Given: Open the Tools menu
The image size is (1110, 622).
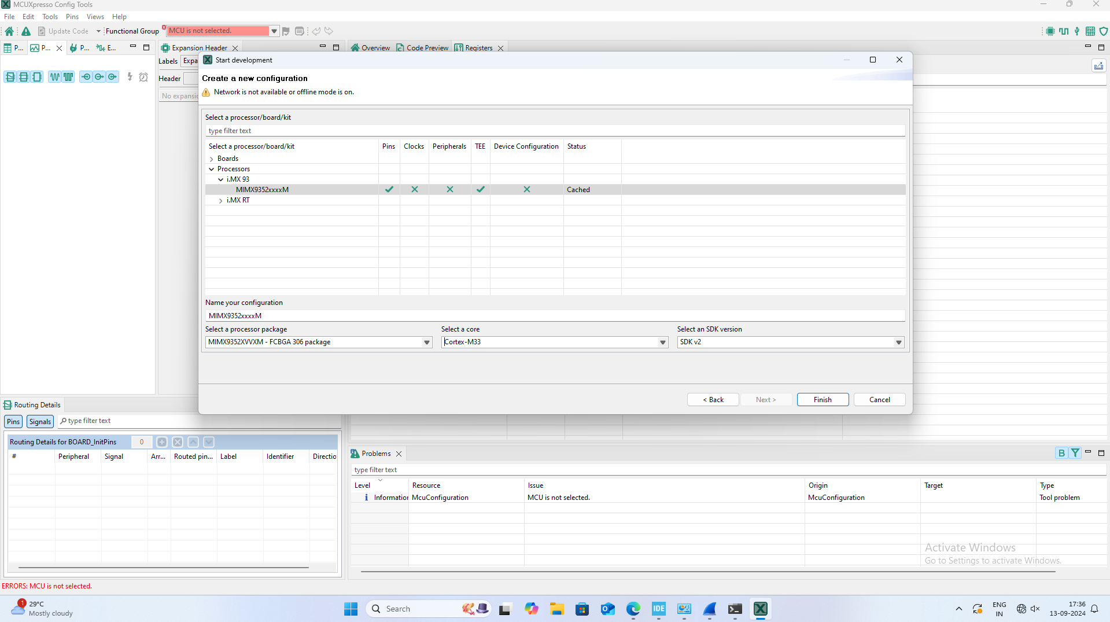Looking at the screenshot, I should [50, 17].
